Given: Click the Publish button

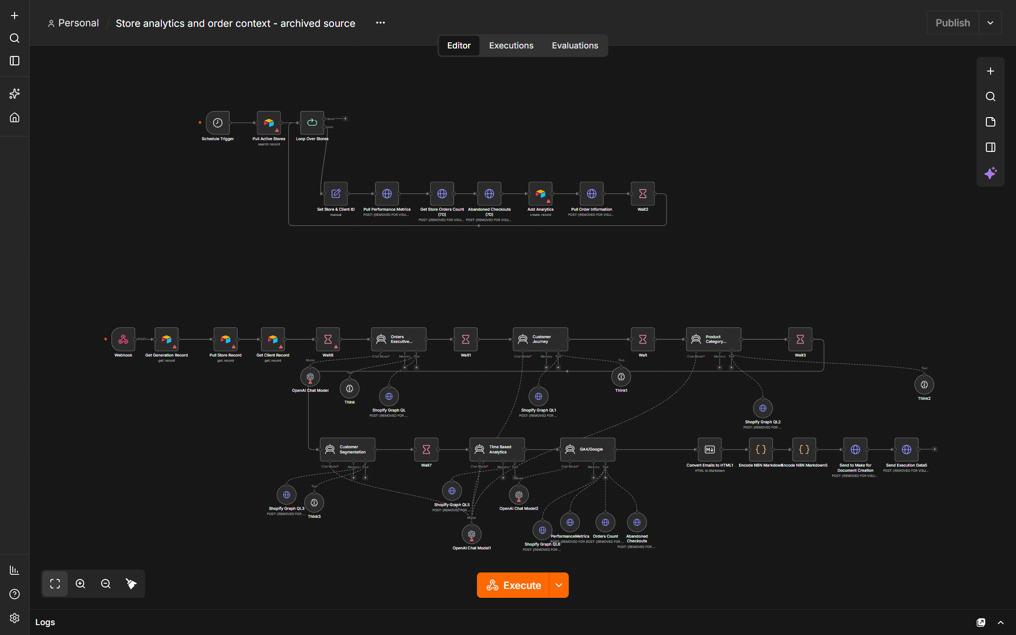Looking at the screenshot, I should click(x=952, y=23).
